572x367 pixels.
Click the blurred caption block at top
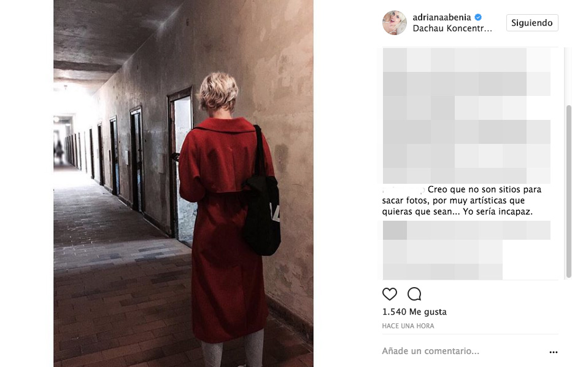(466, 116)
